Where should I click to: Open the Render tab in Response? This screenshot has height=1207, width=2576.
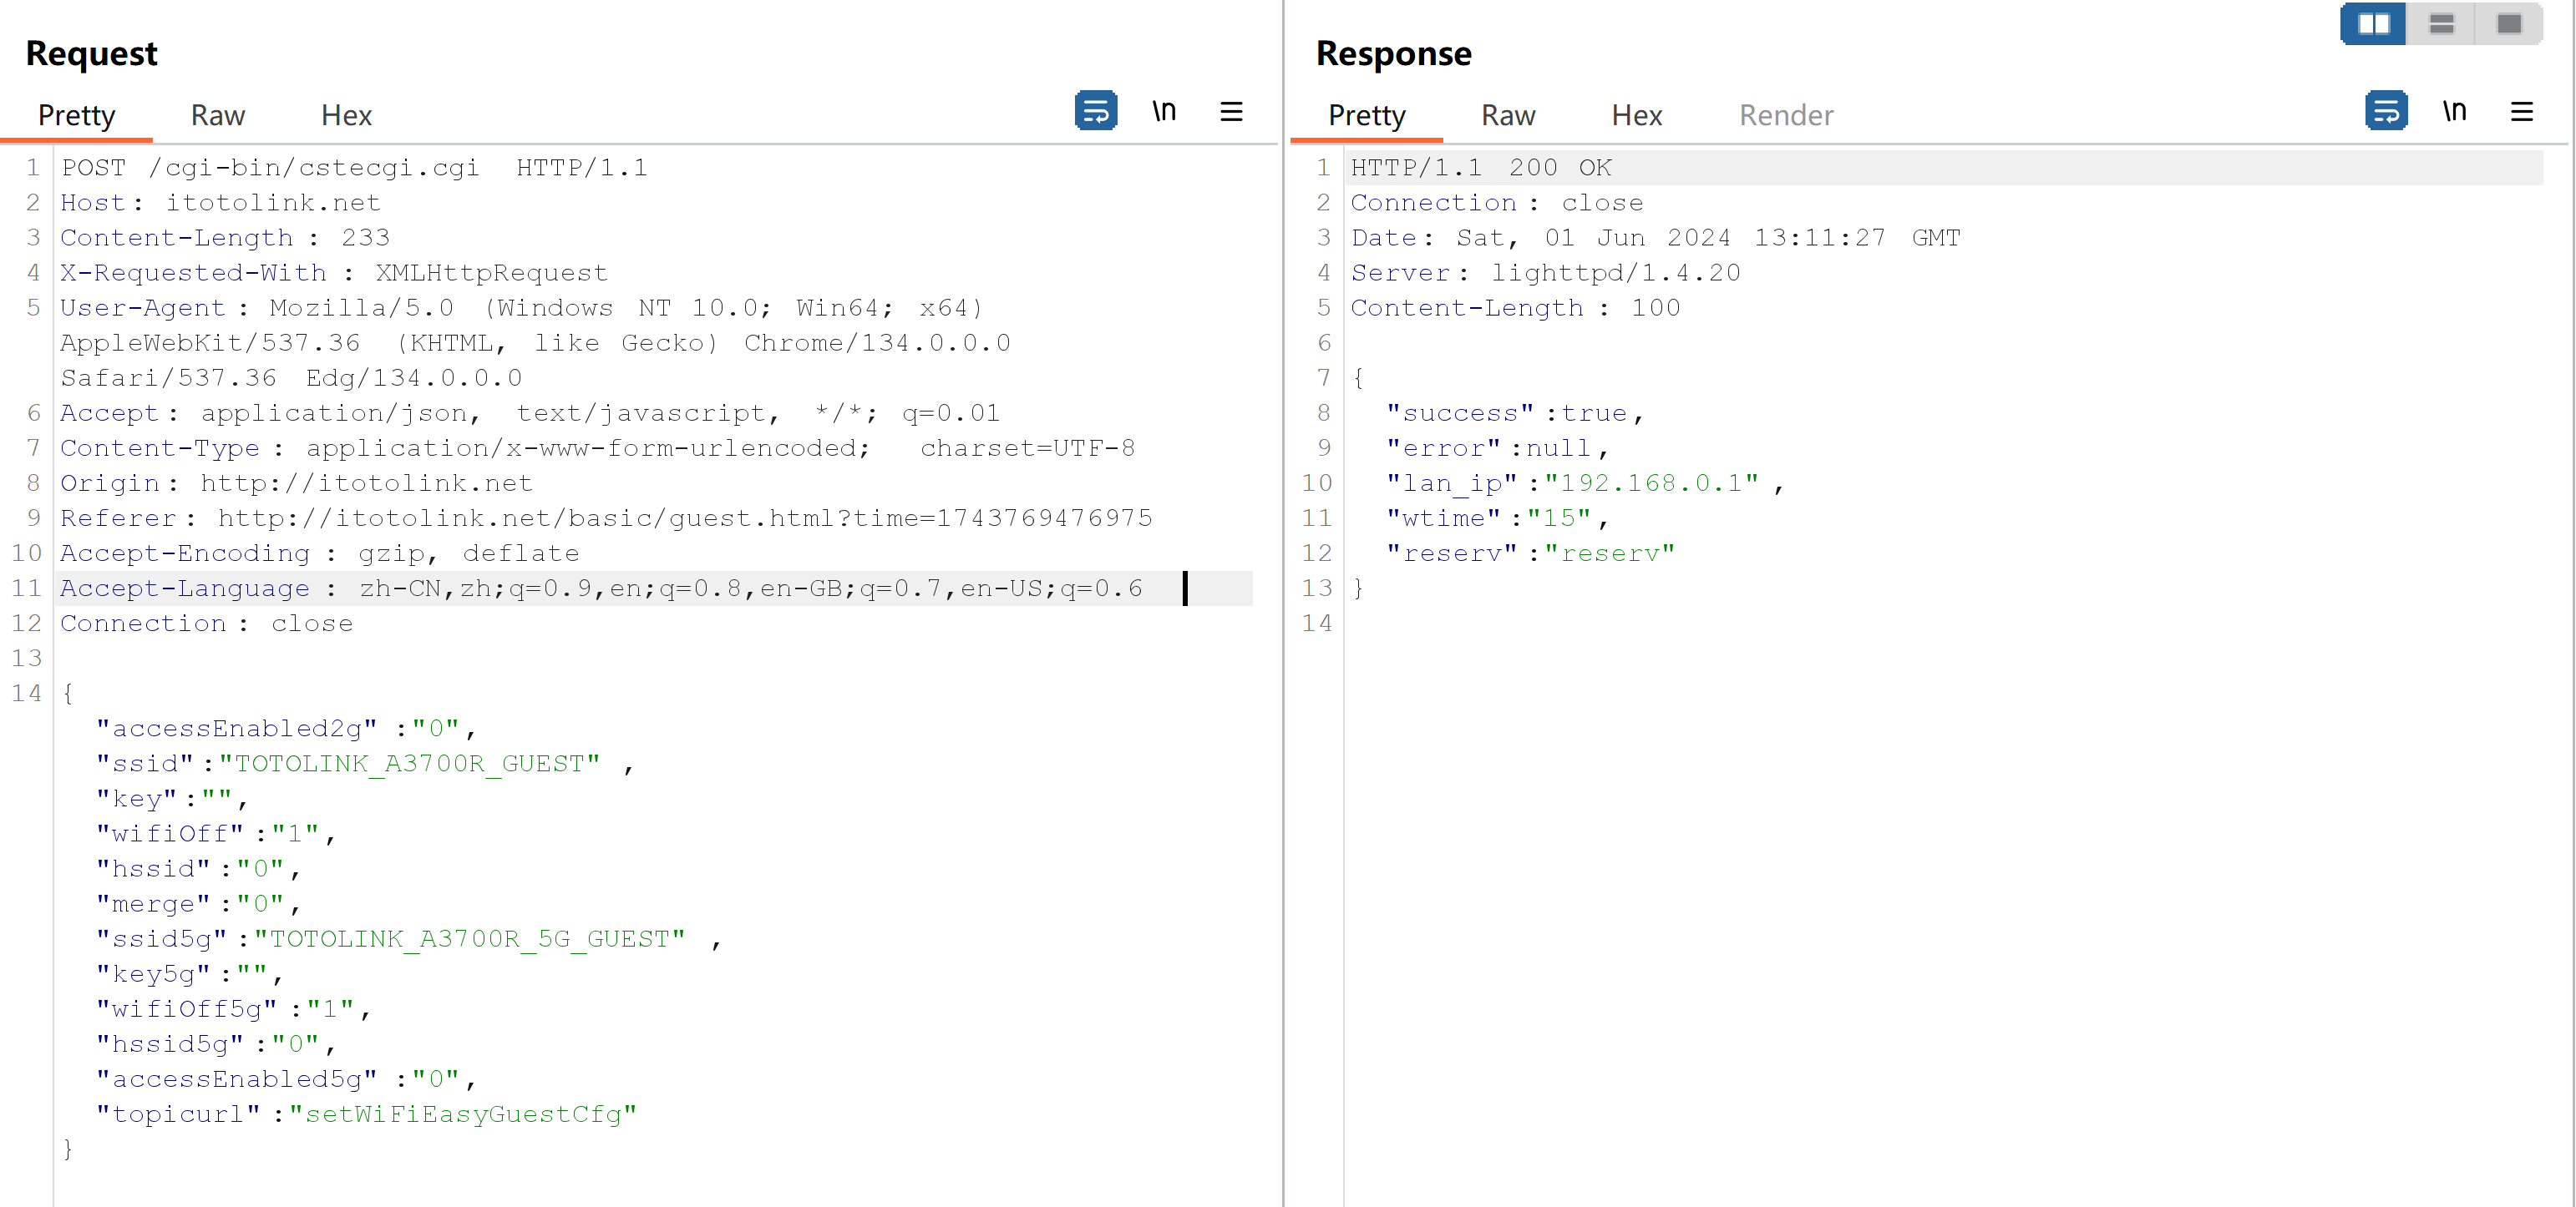coord(1786,116)
